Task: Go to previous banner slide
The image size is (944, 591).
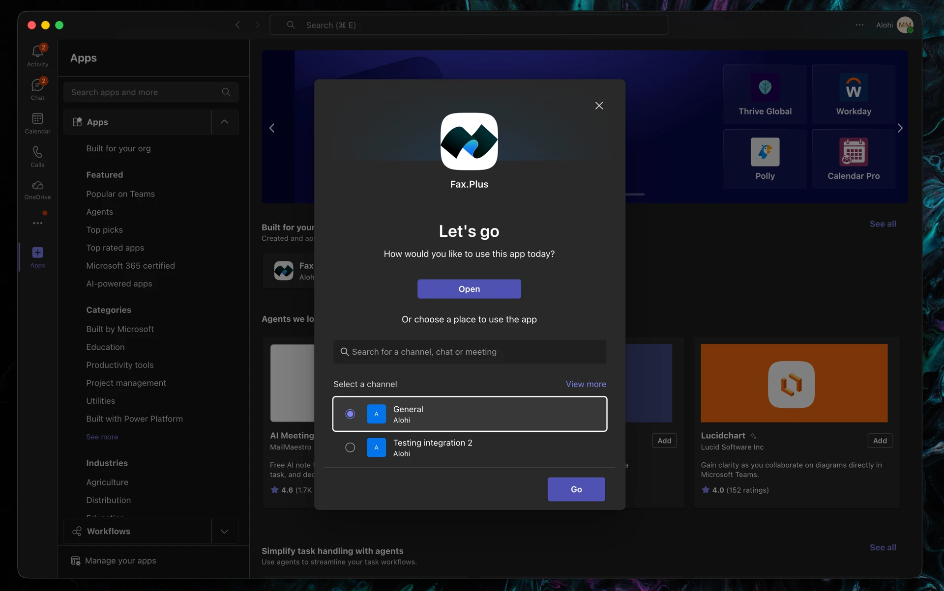Action: (272, 128)
